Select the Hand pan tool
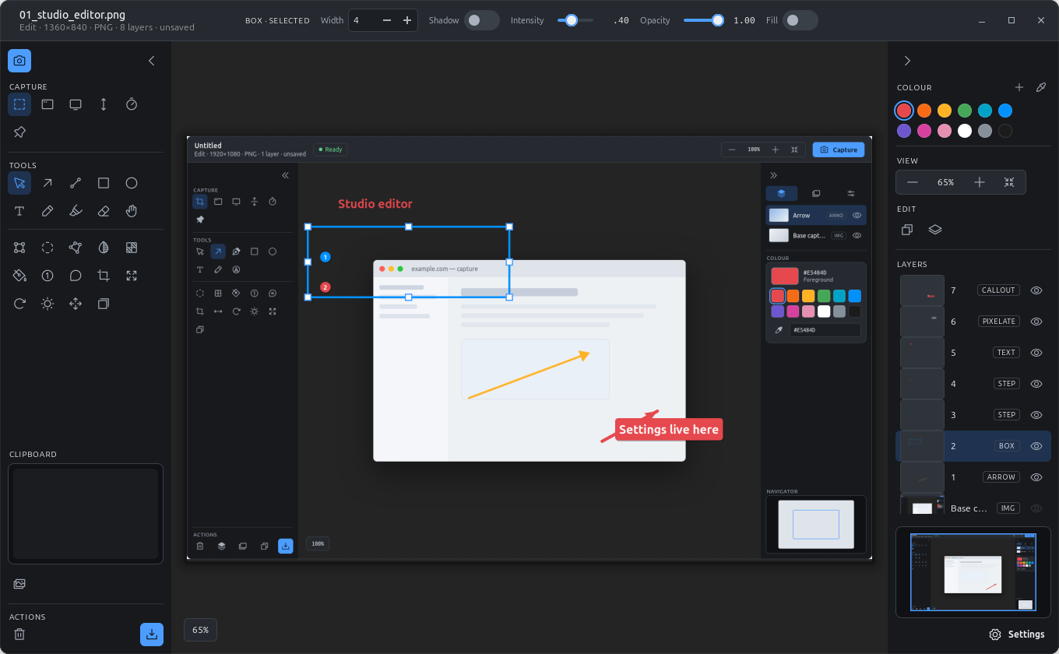1059x654 pixels. click(132, 211)
